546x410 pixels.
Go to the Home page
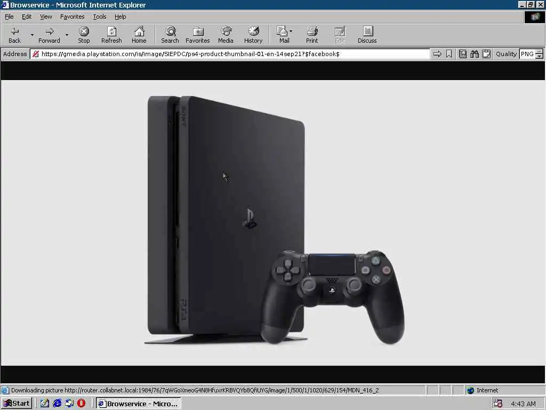coord(139,35)
